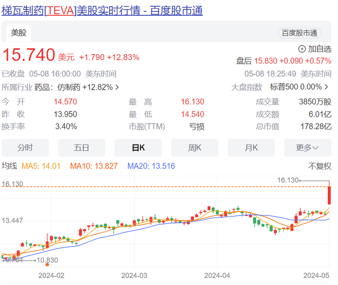Open the 百度股市通 button at top right
This screenshot has width=338, height=285.
pyautogui.click(x=299, y=33)
